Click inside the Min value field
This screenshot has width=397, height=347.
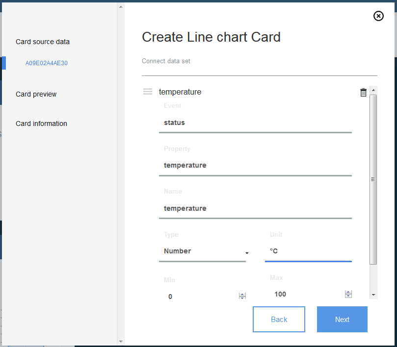196,296
